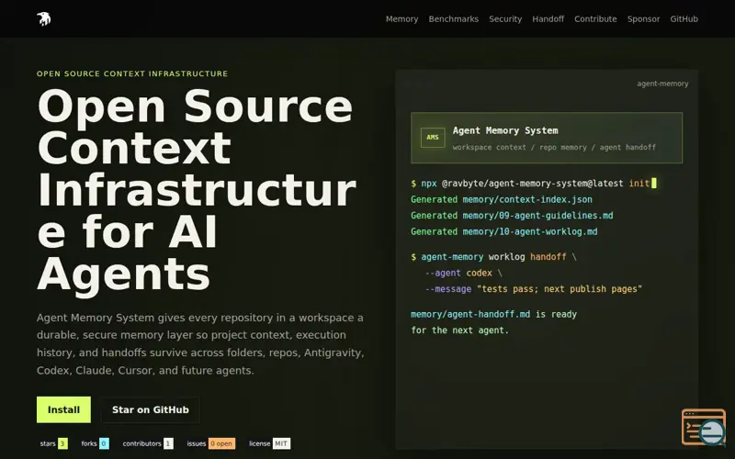735x459 pixels.
Task: Click the Star on GitHub button
Action: coord(151,409)
